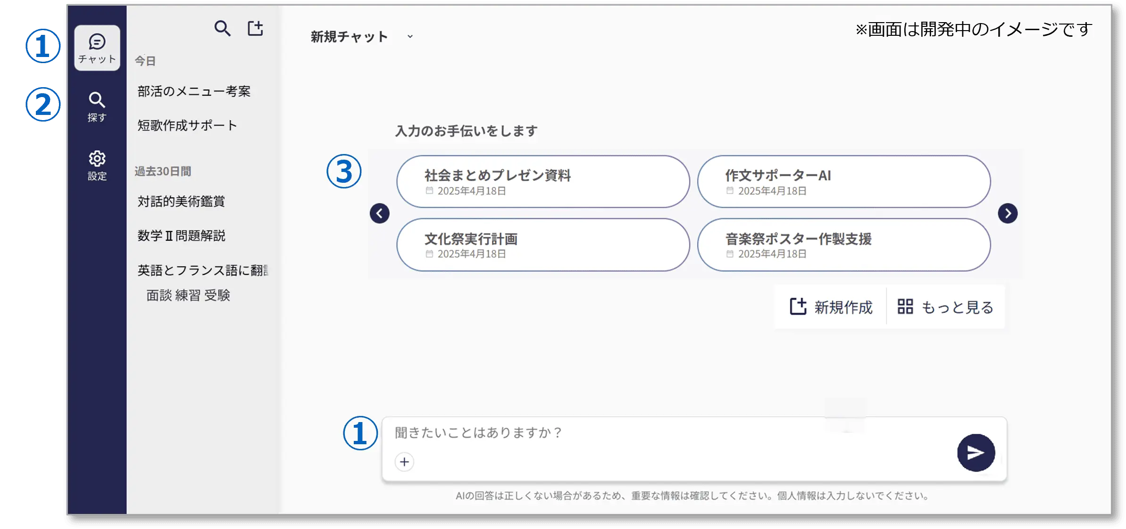Click new chat icon above history

click(255, 29)
